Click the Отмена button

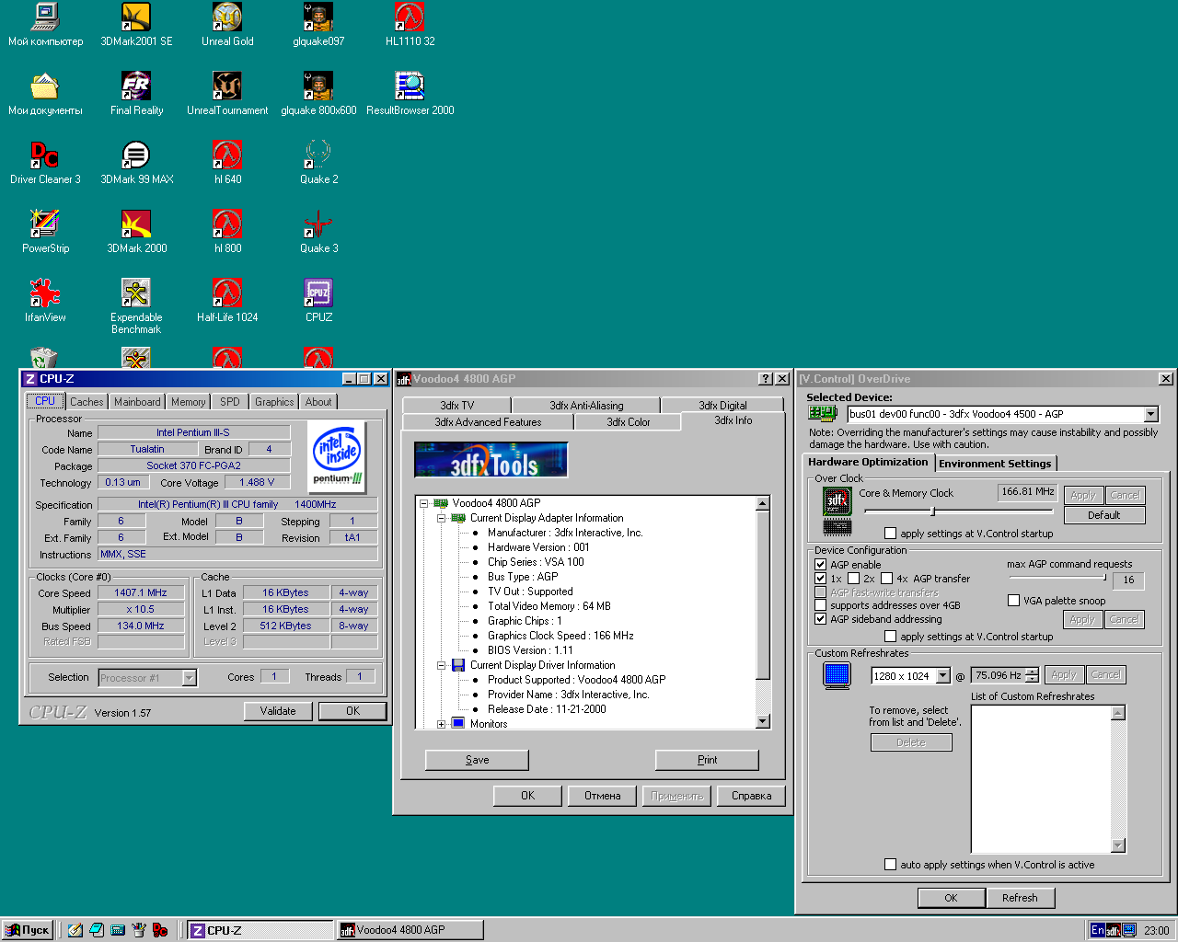[602, 796]
